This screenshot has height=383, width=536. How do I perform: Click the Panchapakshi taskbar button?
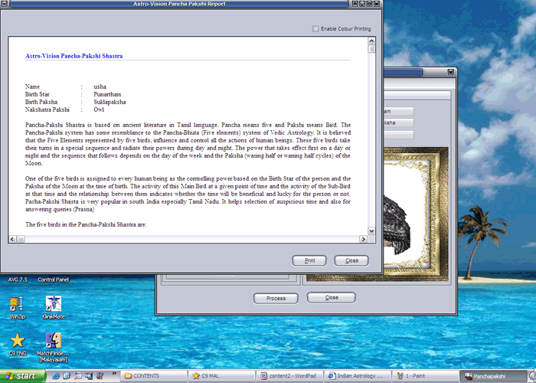(493, 376)
